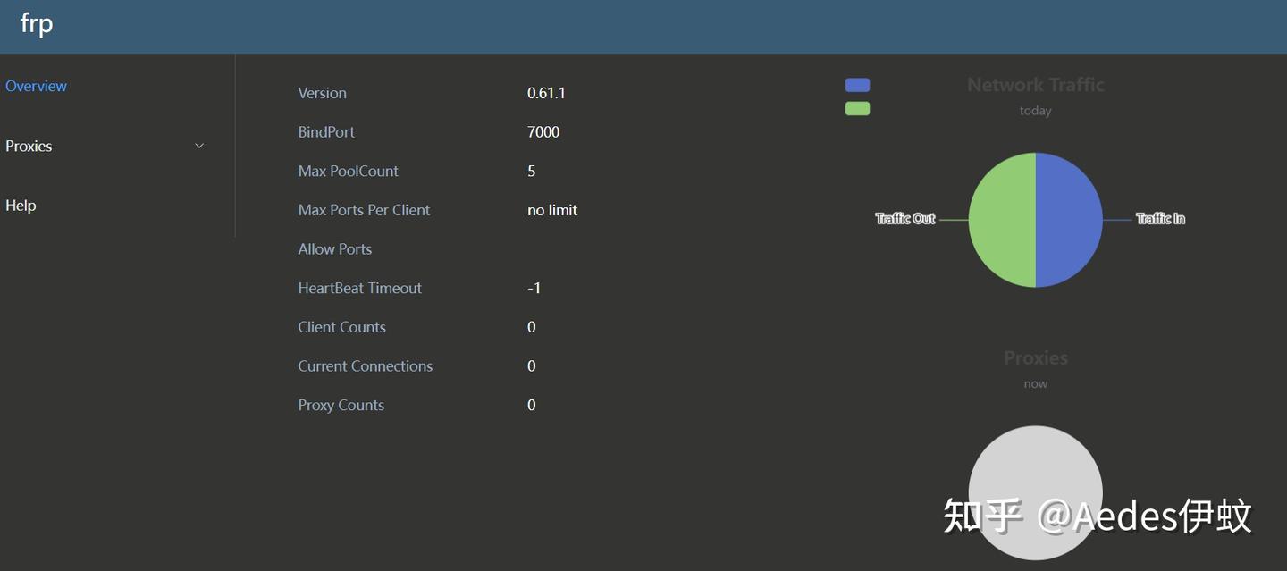
Task: Click the Traffic In chart label
Action: coord(1160,219)
